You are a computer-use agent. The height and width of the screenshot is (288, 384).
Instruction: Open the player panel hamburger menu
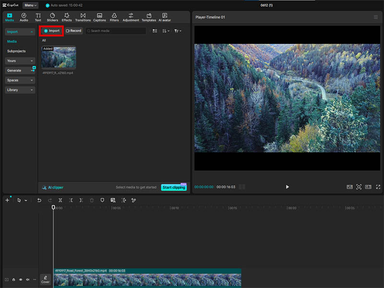[376, 17]
